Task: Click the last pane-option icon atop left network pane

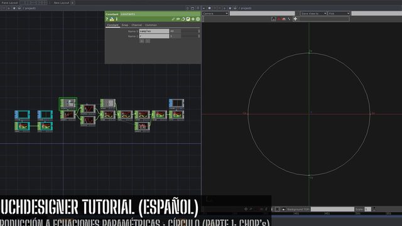Action: click(198, 8)
